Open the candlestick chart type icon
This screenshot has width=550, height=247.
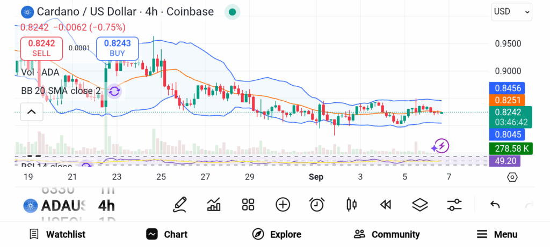[x=352, y=204]
